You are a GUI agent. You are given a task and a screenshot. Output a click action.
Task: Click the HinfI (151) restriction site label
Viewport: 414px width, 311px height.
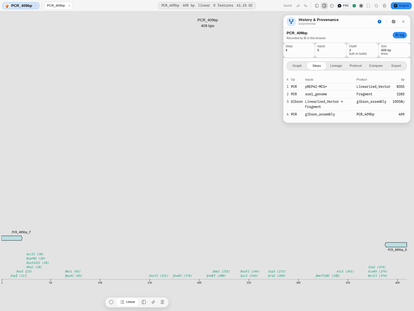pyautogui.click(x=159, y=276)
